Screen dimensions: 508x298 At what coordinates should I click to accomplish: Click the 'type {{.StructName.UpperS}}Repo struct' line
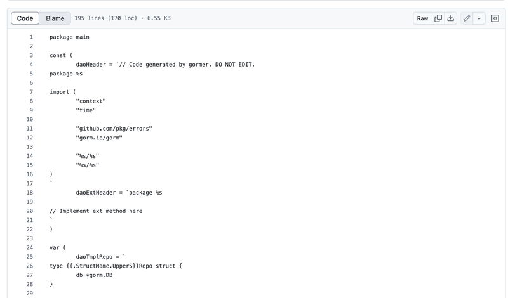(116, 266)
